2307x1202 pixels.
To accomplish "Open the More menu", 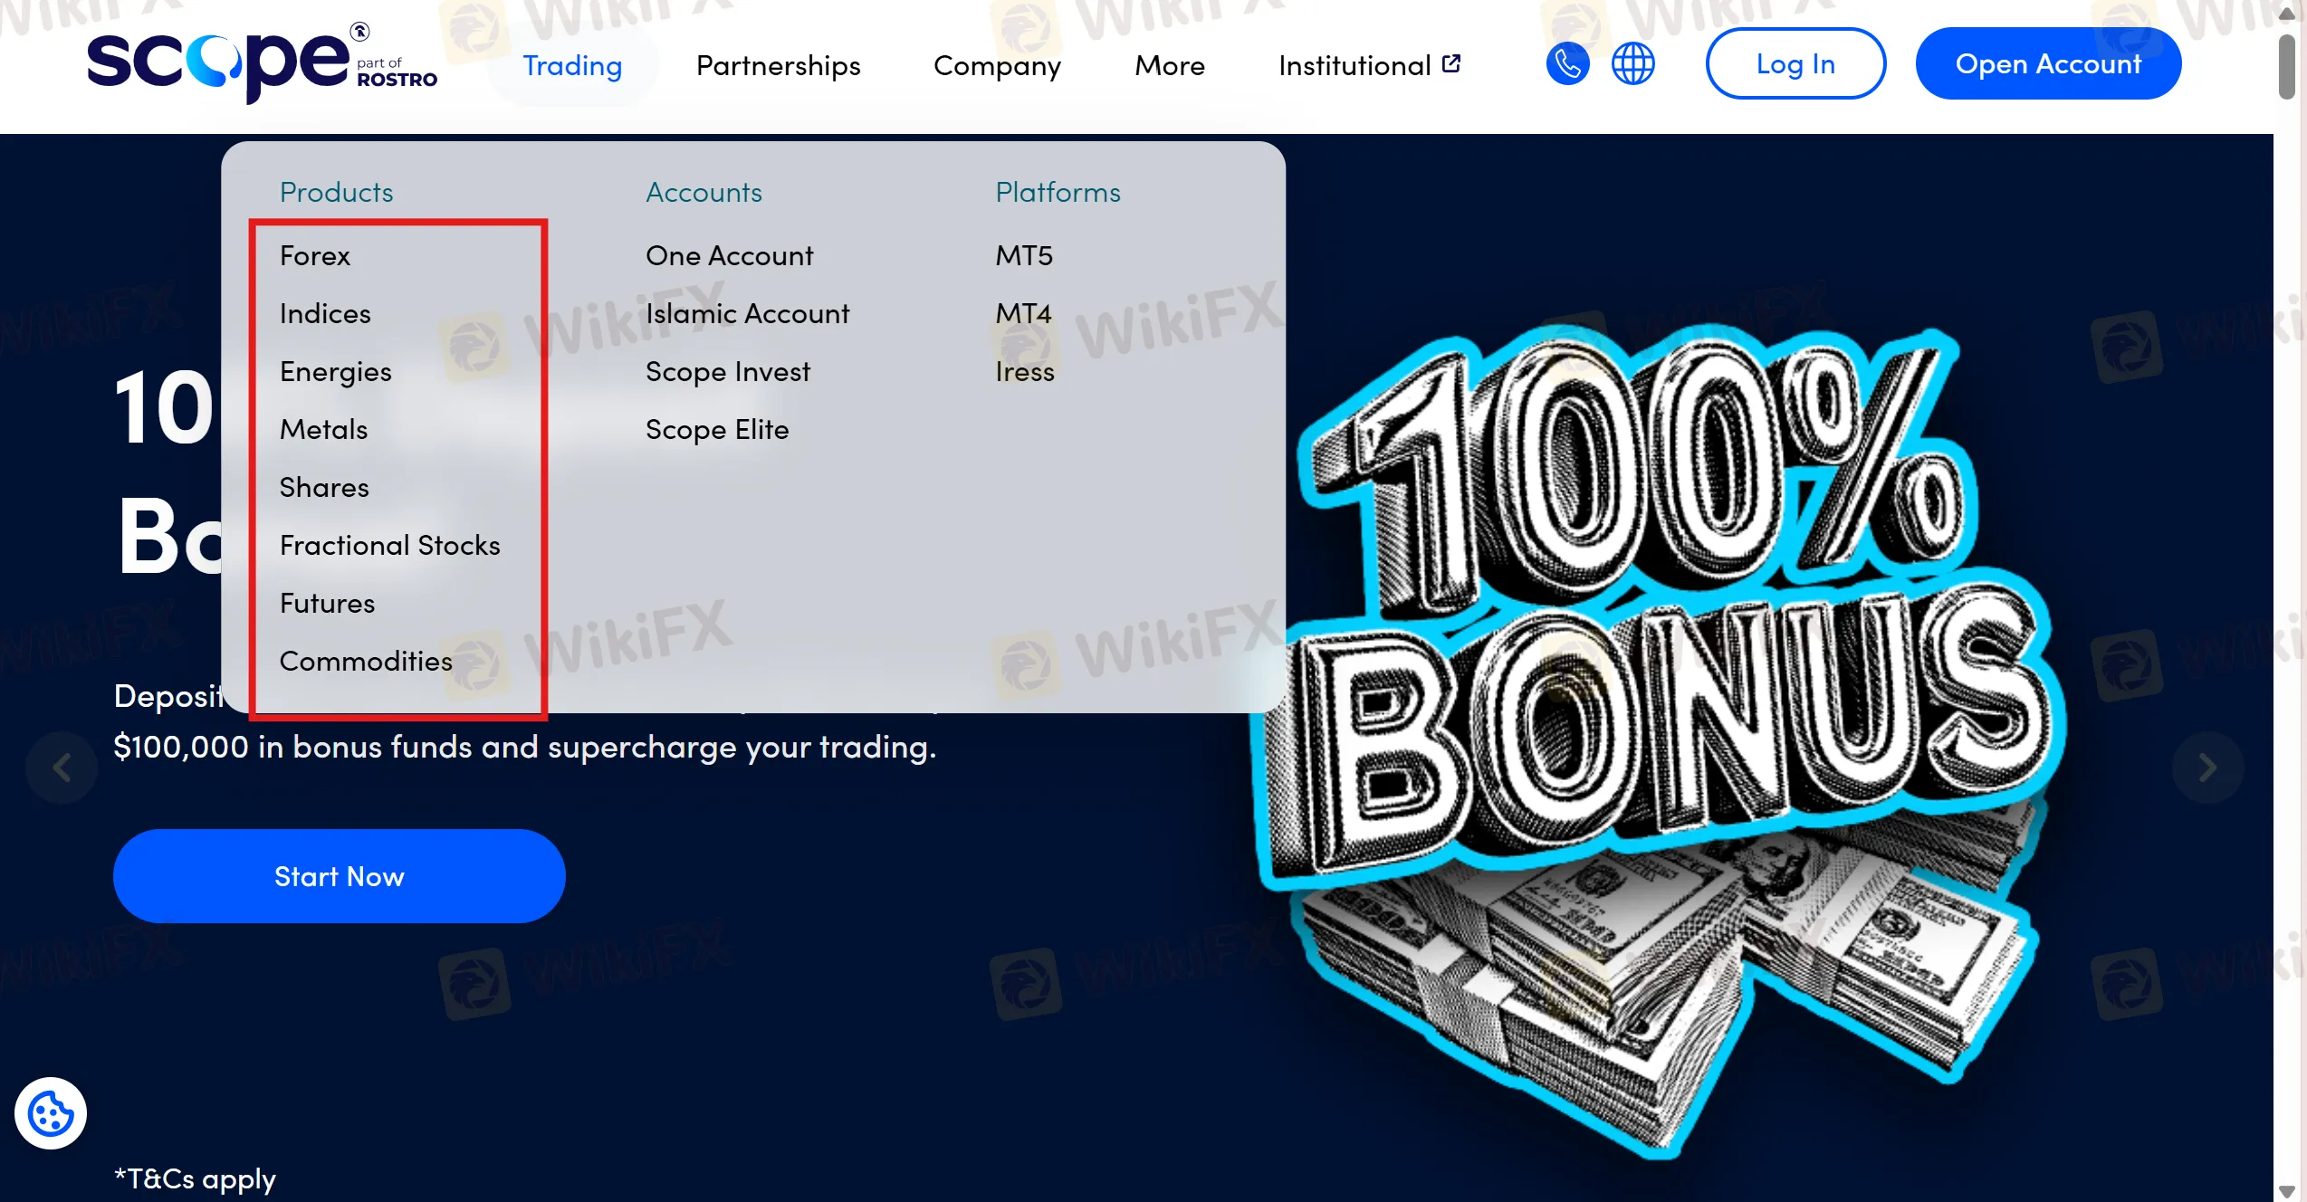I will pos(1170,65).
